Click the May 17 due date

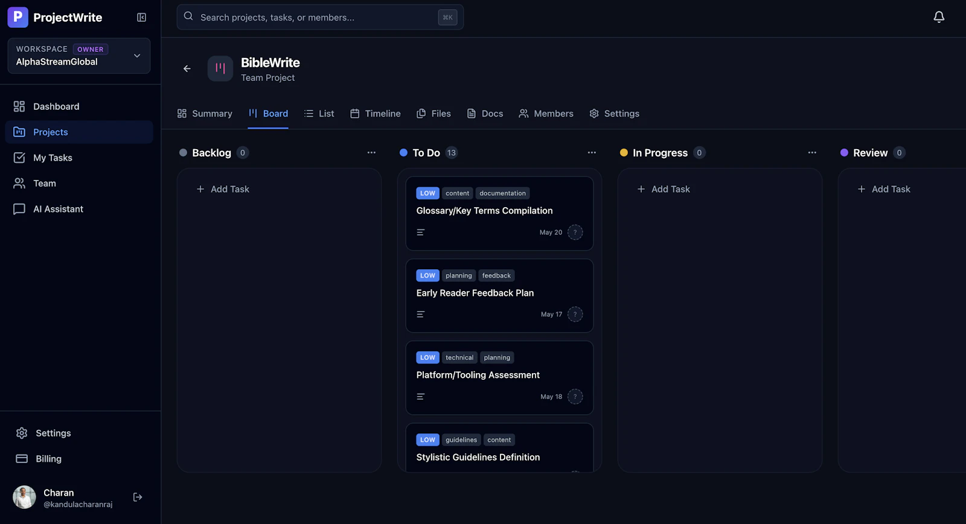[551, 315]
